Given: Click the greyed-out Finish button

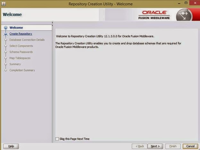Looking at the screenshot, I should pos(173,146).
